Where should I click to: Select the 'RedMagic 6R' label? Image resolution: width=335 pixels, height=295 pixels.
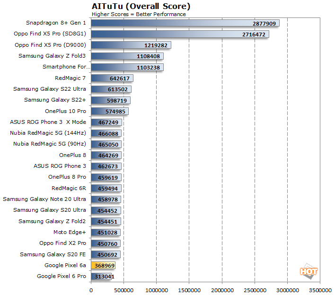(69, 188)
